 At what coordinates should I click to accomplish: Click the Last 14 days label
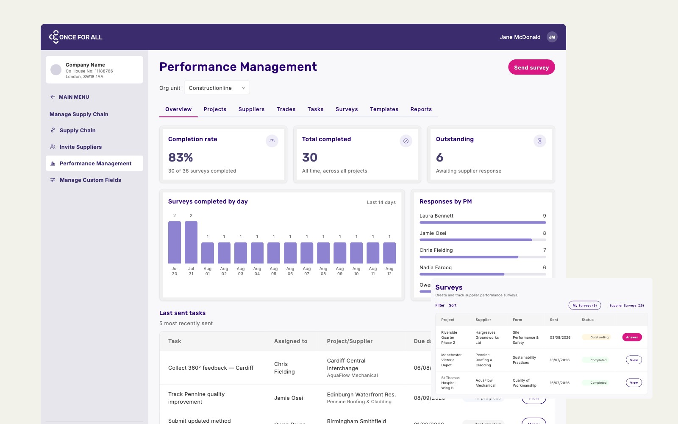coord(381,202)
